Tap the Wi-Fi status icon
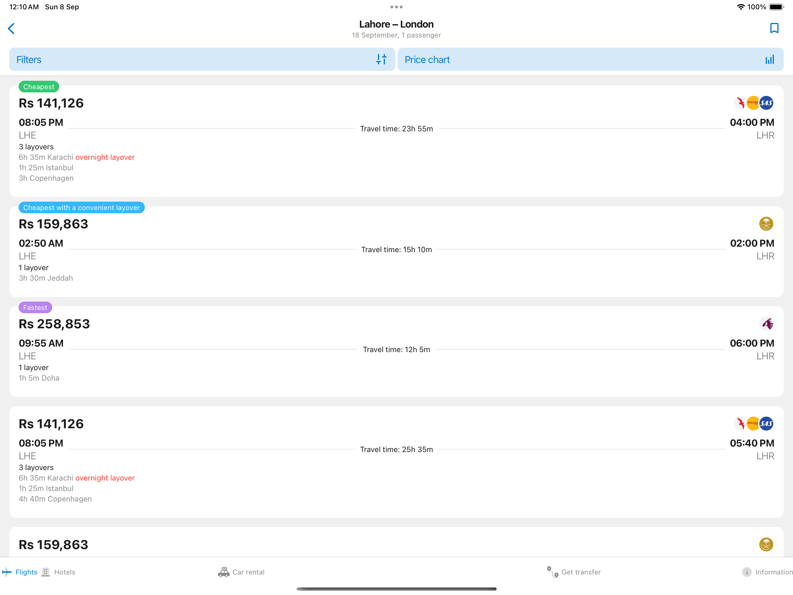793x595 pixels. [x=741, y=7]
